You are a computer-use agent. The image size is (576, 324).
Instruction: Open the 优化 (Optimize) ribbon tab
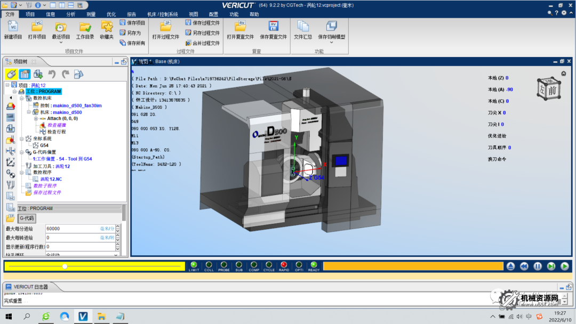coord(111,14)
